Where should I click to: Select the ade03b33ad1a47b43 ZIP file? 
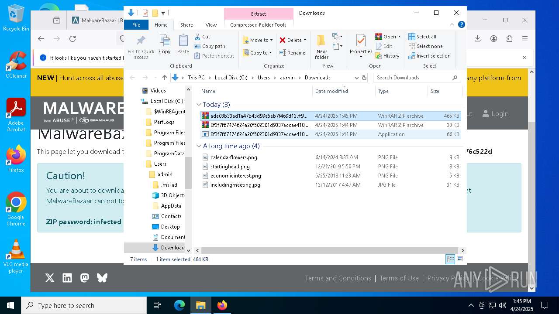(330, 116)
